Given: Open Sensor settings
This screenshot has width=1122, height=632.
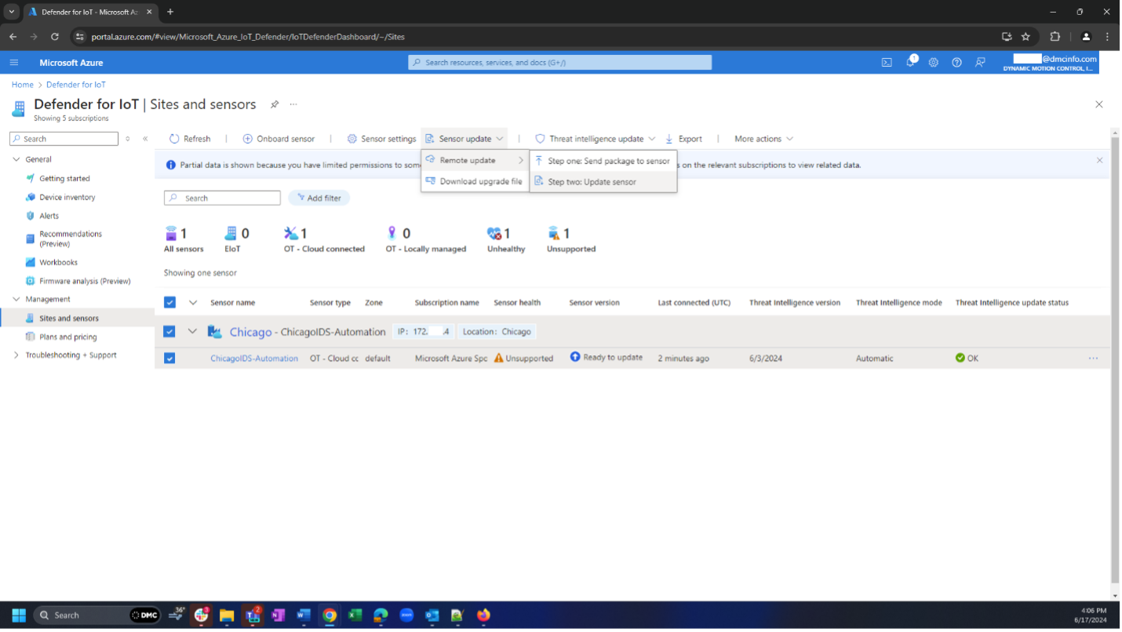Looking at the screenshot, I should (x=381, y=139).
